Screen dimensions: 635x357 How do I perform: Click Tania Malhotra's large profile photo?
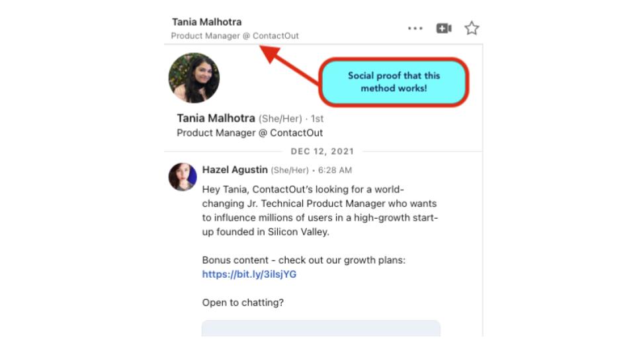pos(194,78)
